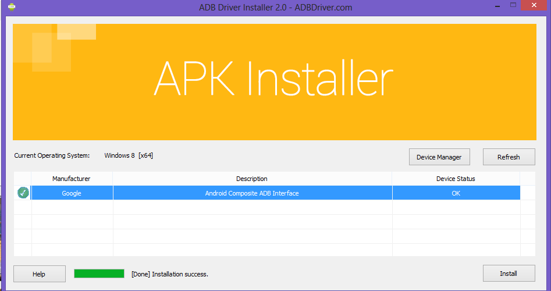Open Help from the bottom left
Image resolution: width=551 pixels, height=291 pixels.
(39, 274)
